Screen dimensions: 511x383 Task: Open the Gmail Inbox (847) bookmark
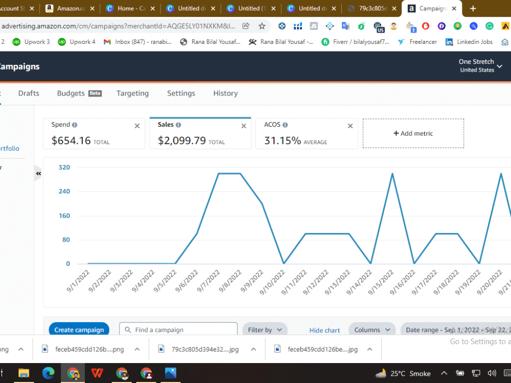137,42
